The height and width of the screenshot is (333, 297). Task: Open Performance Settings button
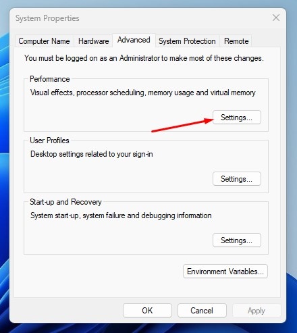[x=237, y=118]
